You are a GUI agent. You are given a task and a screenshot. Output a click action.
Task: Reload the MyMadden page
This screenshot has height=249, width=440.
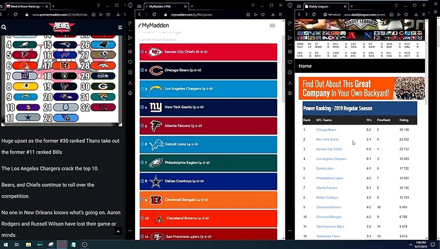coord(154,15)
